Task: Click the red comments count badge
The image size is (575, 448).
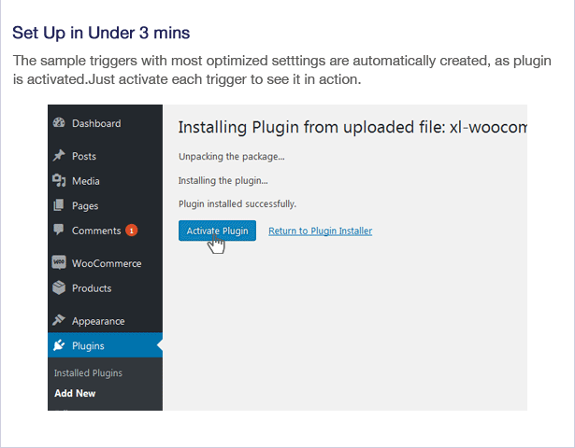Action: pyautogui.click(x=131, y=231)
